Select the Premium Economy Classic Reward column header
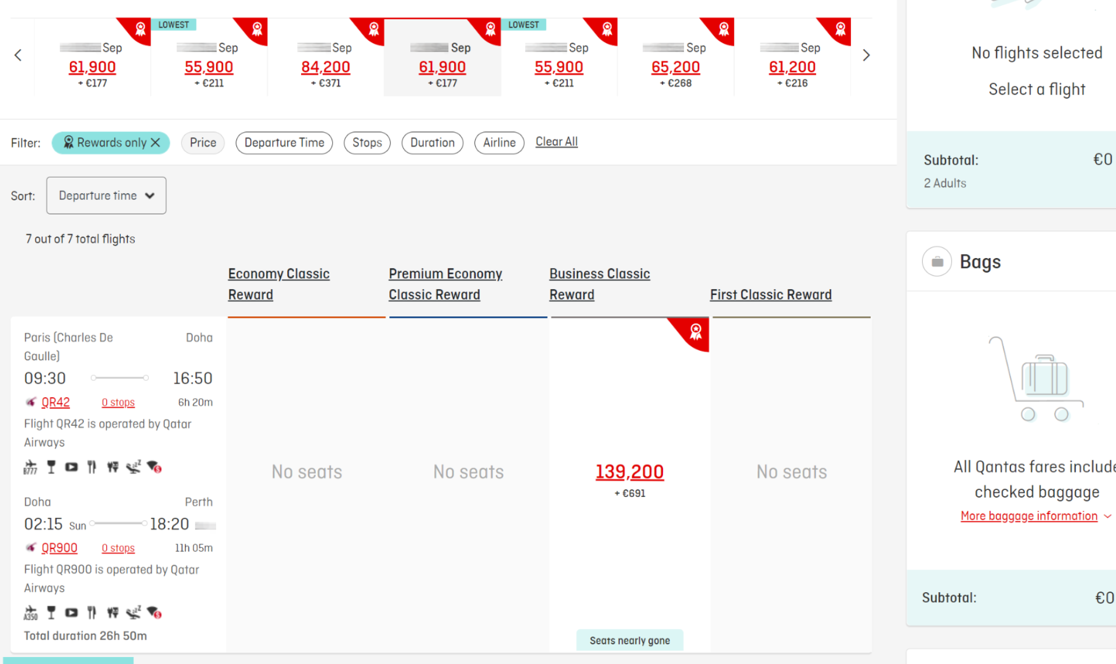The width and height of the screenshot is (1116, 664). [x=445, y=284]
